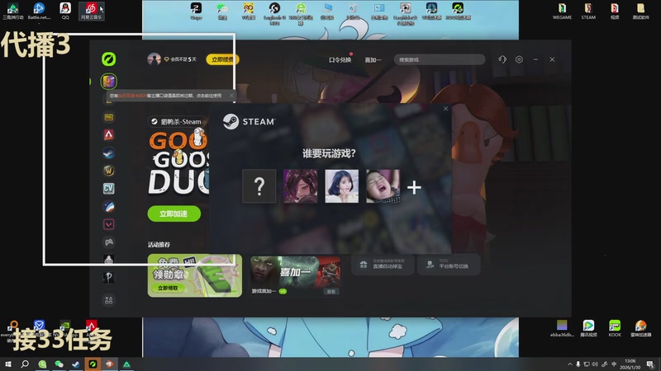The height and width of the screenshot is (371, 661).
Task: Select the white P logo sidebar icon
Action: click(109, 277)
